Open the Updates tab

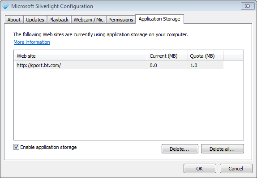pos(35,20)
